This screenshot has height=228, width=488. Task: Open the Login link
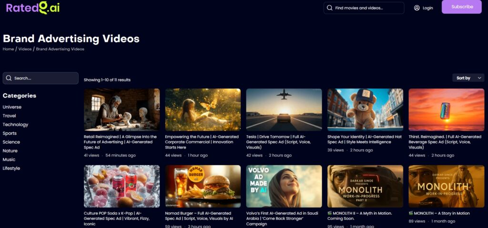pyautogui.click(x=427, y=8)
